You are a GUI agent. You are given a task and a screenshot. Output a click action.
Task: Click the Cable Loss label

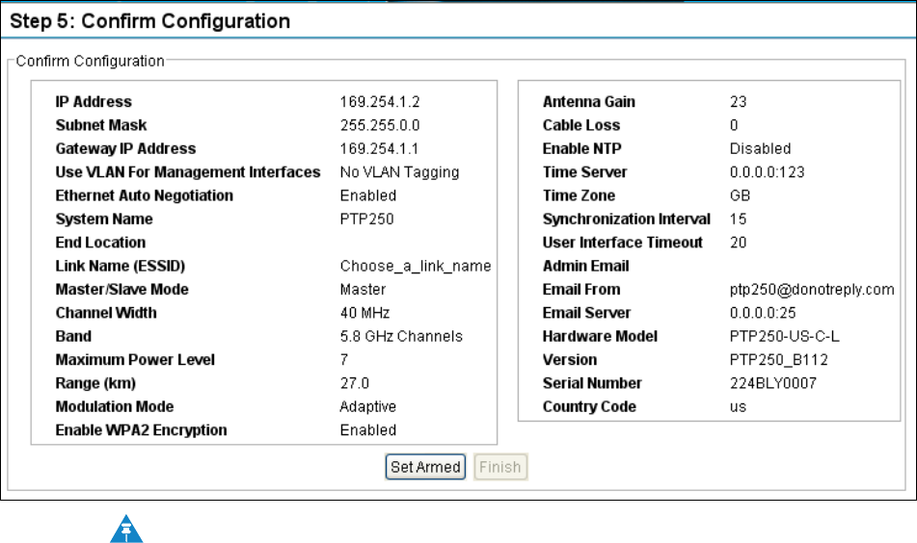coord(581,125)
